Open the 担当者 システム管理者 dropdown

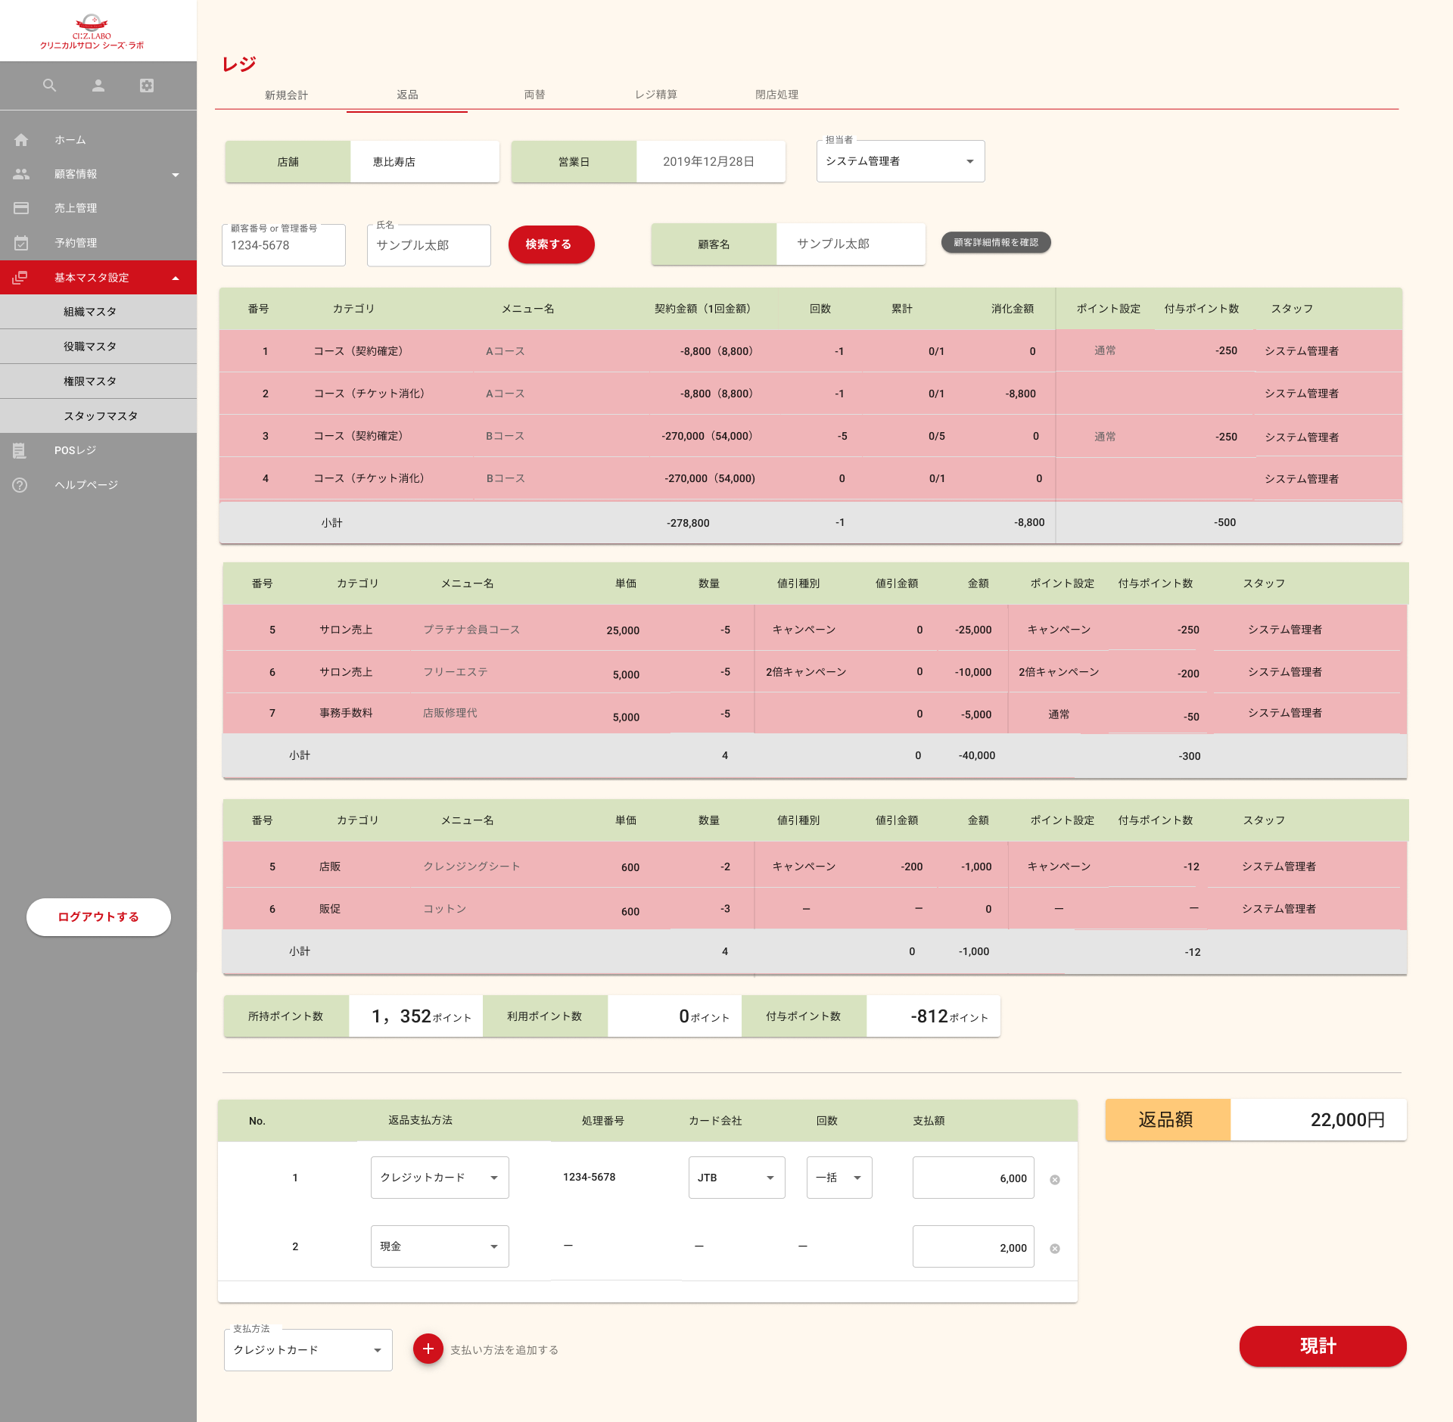point(900,161)
